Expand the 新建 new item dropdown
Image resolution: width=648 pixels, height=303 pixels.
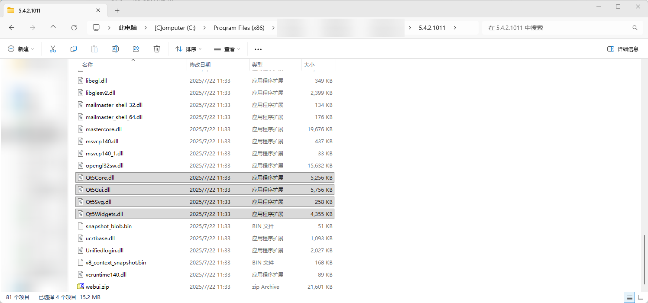point(21,49)
